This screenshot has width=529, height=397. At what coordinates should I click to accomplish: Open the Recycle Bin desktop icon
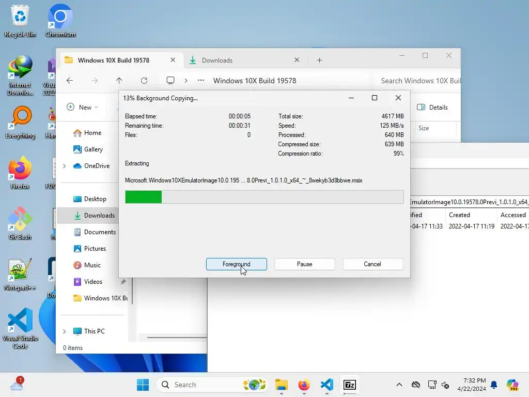(x=20, y=21)
